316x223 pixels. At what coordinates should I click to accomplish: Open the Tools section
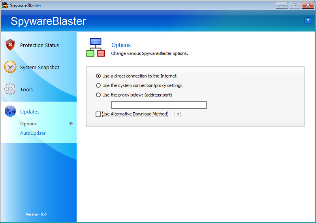tap(26, 89)
